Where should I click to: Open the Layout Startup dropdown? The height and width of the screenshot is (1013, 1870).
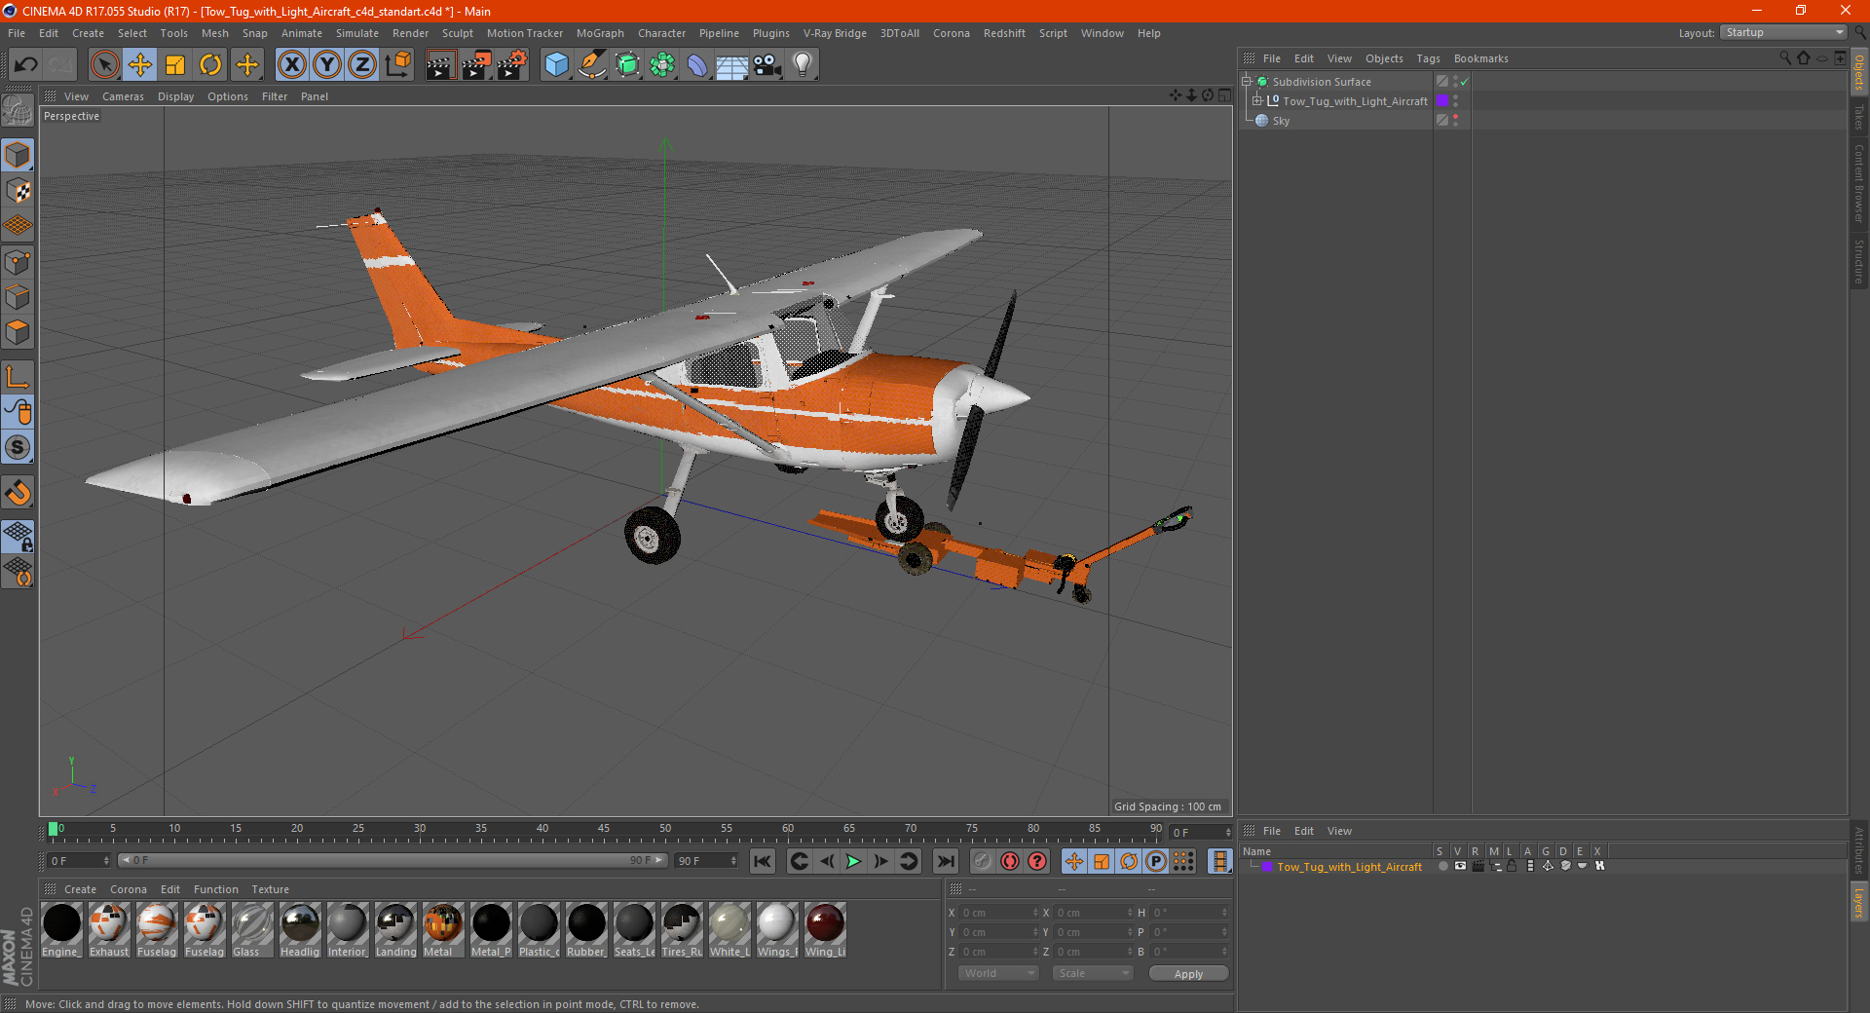pyautogui.click(x=1784, y=33)
